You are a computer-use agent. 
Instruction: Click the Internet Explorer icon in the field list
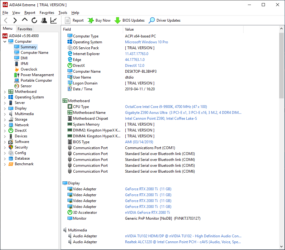tap(70, 54)
